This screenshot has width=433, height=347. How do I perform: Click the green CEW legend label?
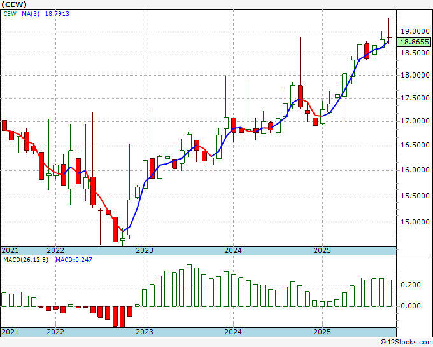(x=10, y=14)
